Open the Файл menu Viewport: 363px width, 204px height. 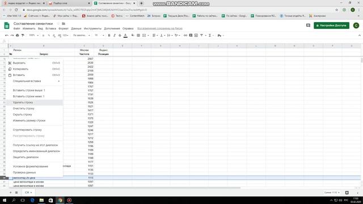(16, 28)
